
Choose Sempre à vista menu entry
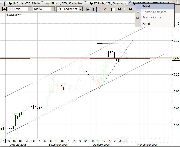pyautogui.click(x=155, y=17)
